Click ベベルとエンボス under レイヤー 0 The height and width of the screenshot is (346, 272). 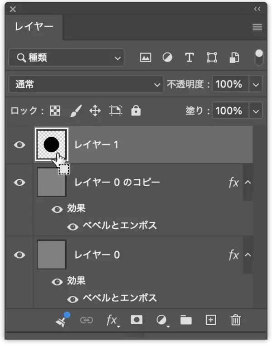point(120,298)
